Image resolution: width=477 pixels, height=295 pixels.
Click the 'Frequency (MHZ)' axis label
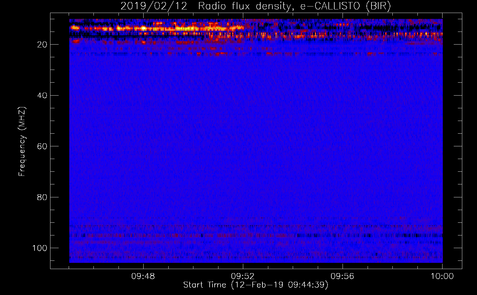[x=22, y=141]
